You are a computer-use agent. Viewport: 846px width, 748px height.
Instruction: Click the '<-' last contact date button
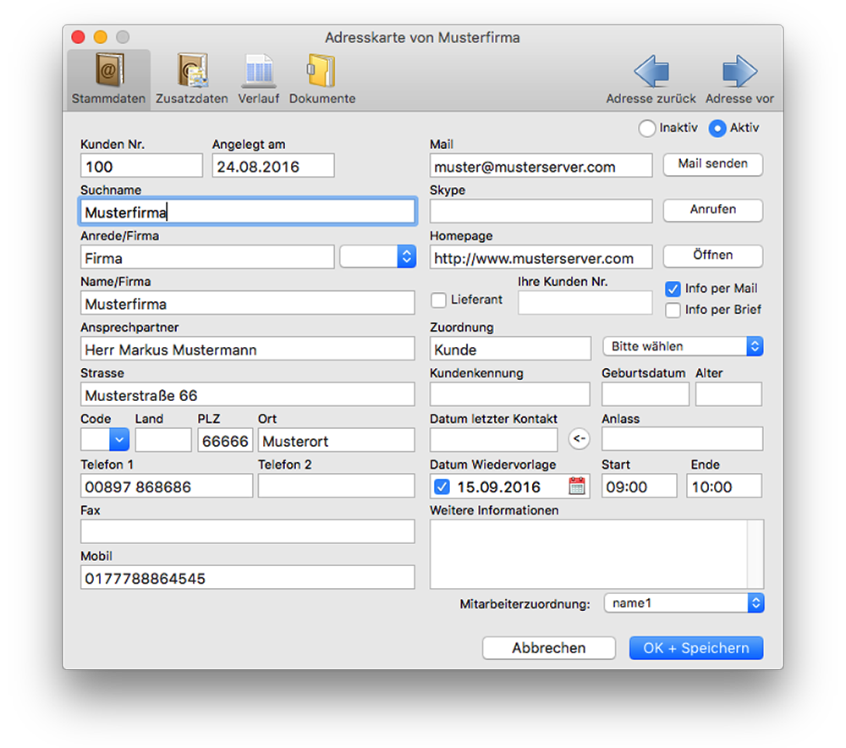pos(579,439)
